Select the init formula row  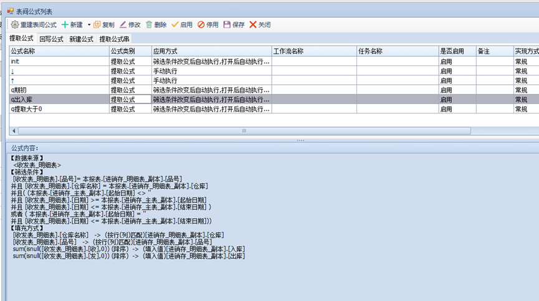pos(59,62)
